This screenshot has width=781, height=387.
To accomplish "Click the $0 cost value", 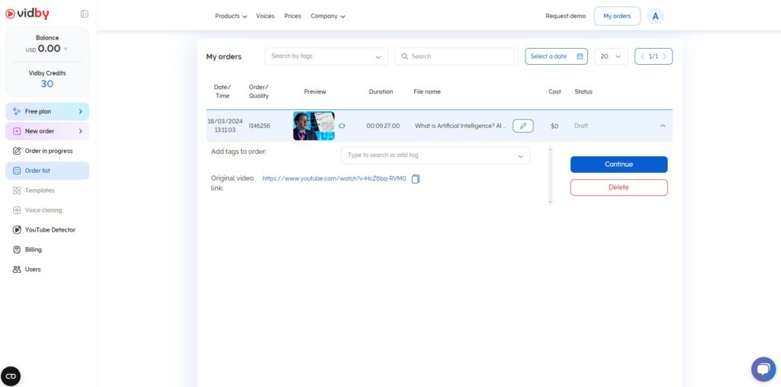I will tap(554, 126).
